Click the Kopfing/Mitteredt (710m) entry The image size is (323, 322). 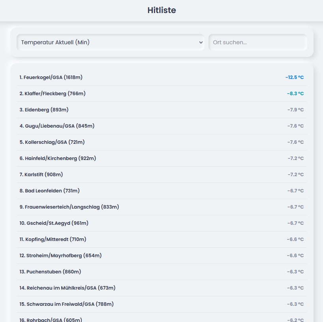(53, 239)
